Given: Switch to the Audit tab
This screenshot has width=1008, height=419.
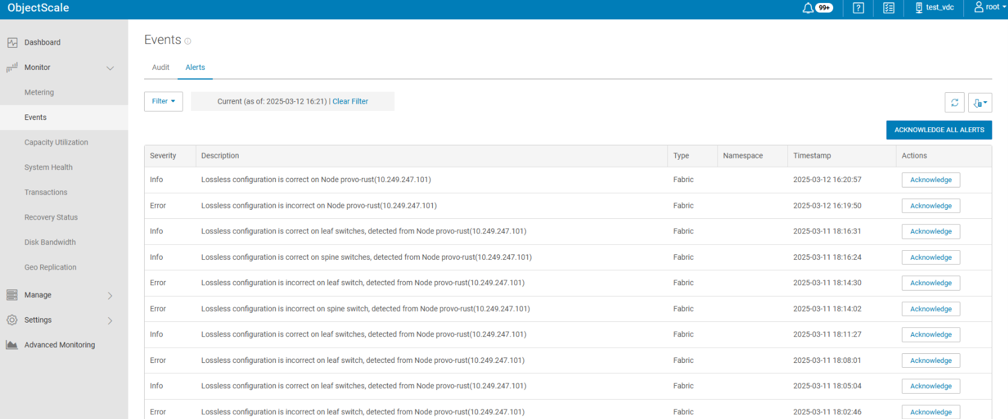Looking at the screenshot, I should click(160, 68).
